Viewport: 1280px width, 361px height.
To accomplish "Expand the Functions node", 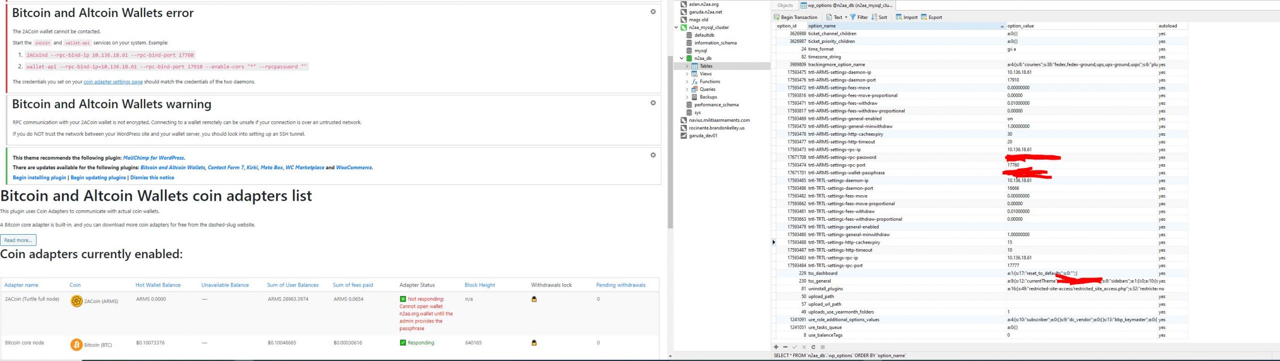I will 687,81.
